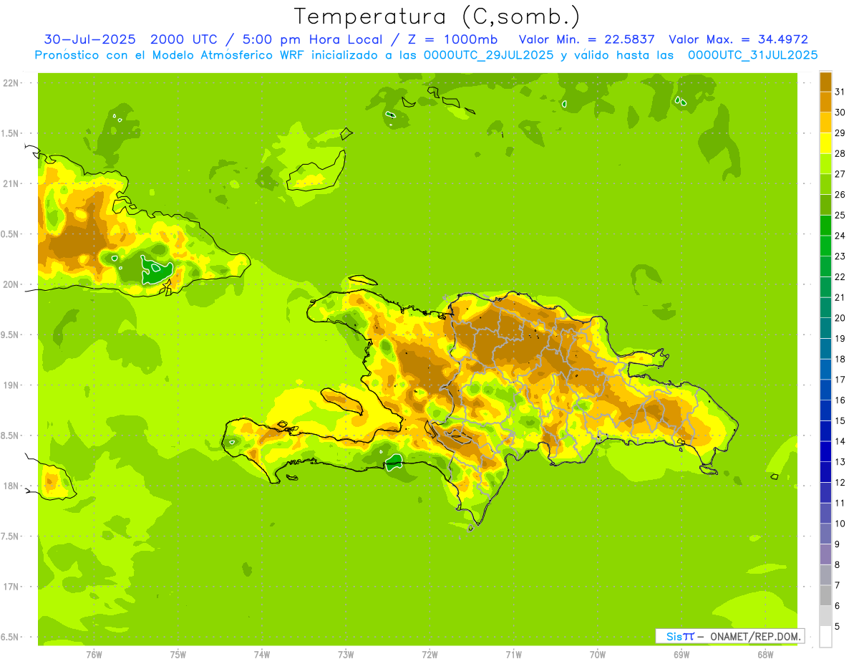Click the colorbar value "29"
Image resolution: width=859 pixels, height=664 pixels.
click(840, 133)
